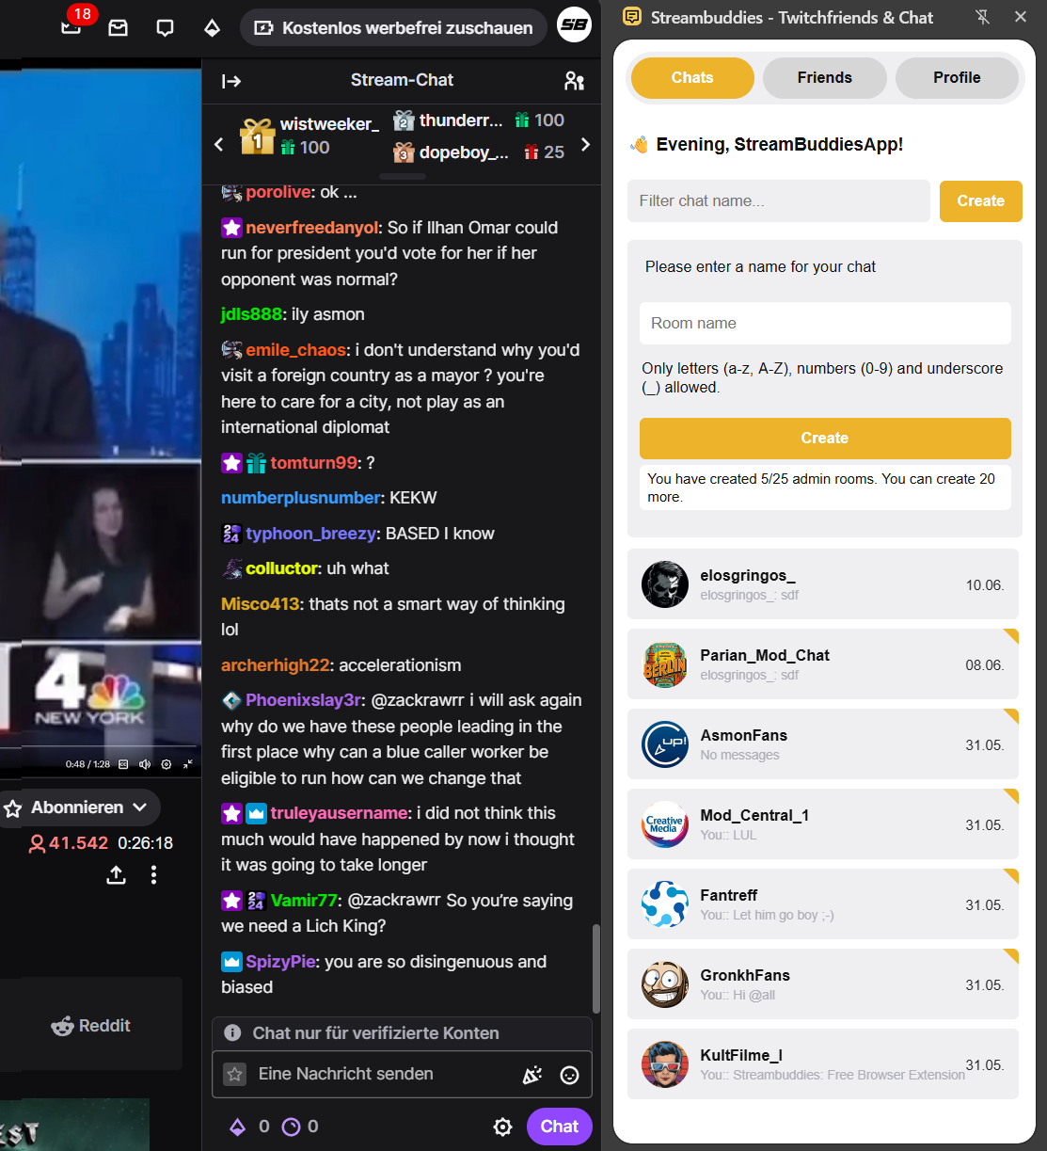Switch to the Profile tab

point(957,78)
